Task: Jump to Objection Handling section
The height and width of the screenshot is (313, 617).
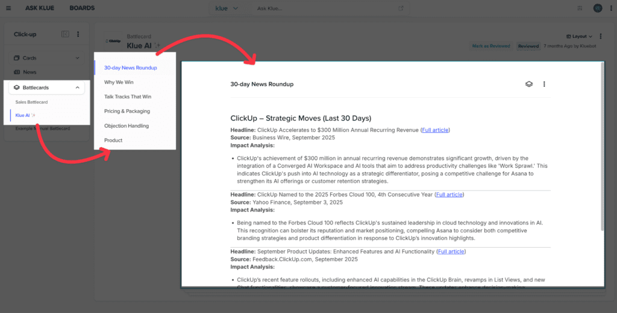Action: 127,126
